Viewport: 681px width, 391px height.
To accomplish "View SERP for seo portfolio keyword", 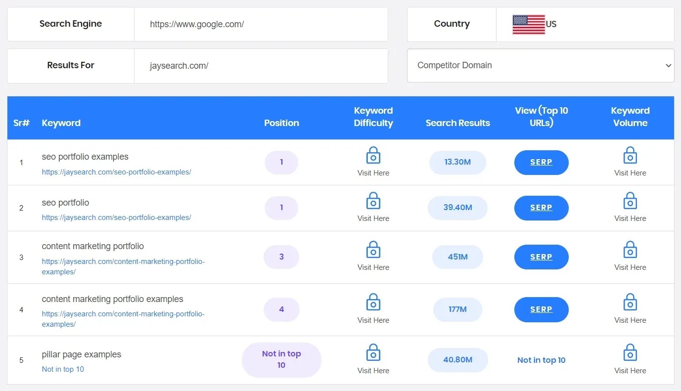I will point(542,208).
